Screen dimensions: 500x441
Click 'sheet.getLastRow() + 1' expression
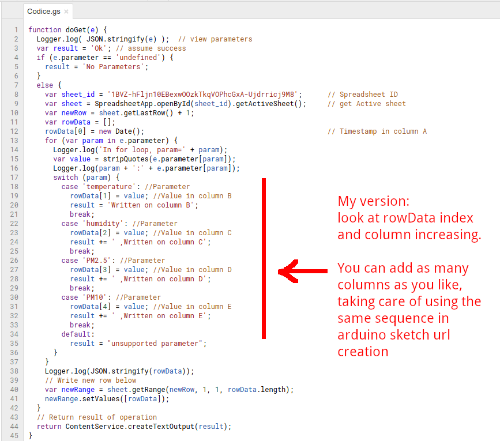click(144, 113)
